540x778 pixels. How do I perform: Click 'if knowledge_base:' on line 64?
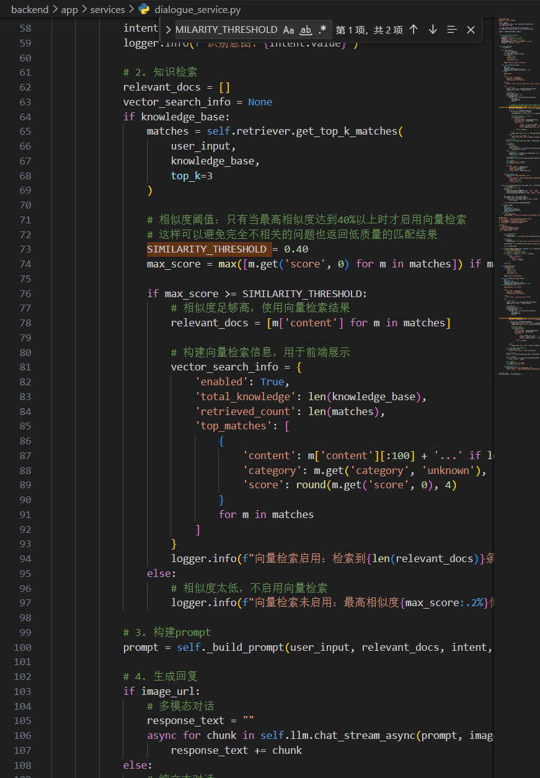point(177,117)
